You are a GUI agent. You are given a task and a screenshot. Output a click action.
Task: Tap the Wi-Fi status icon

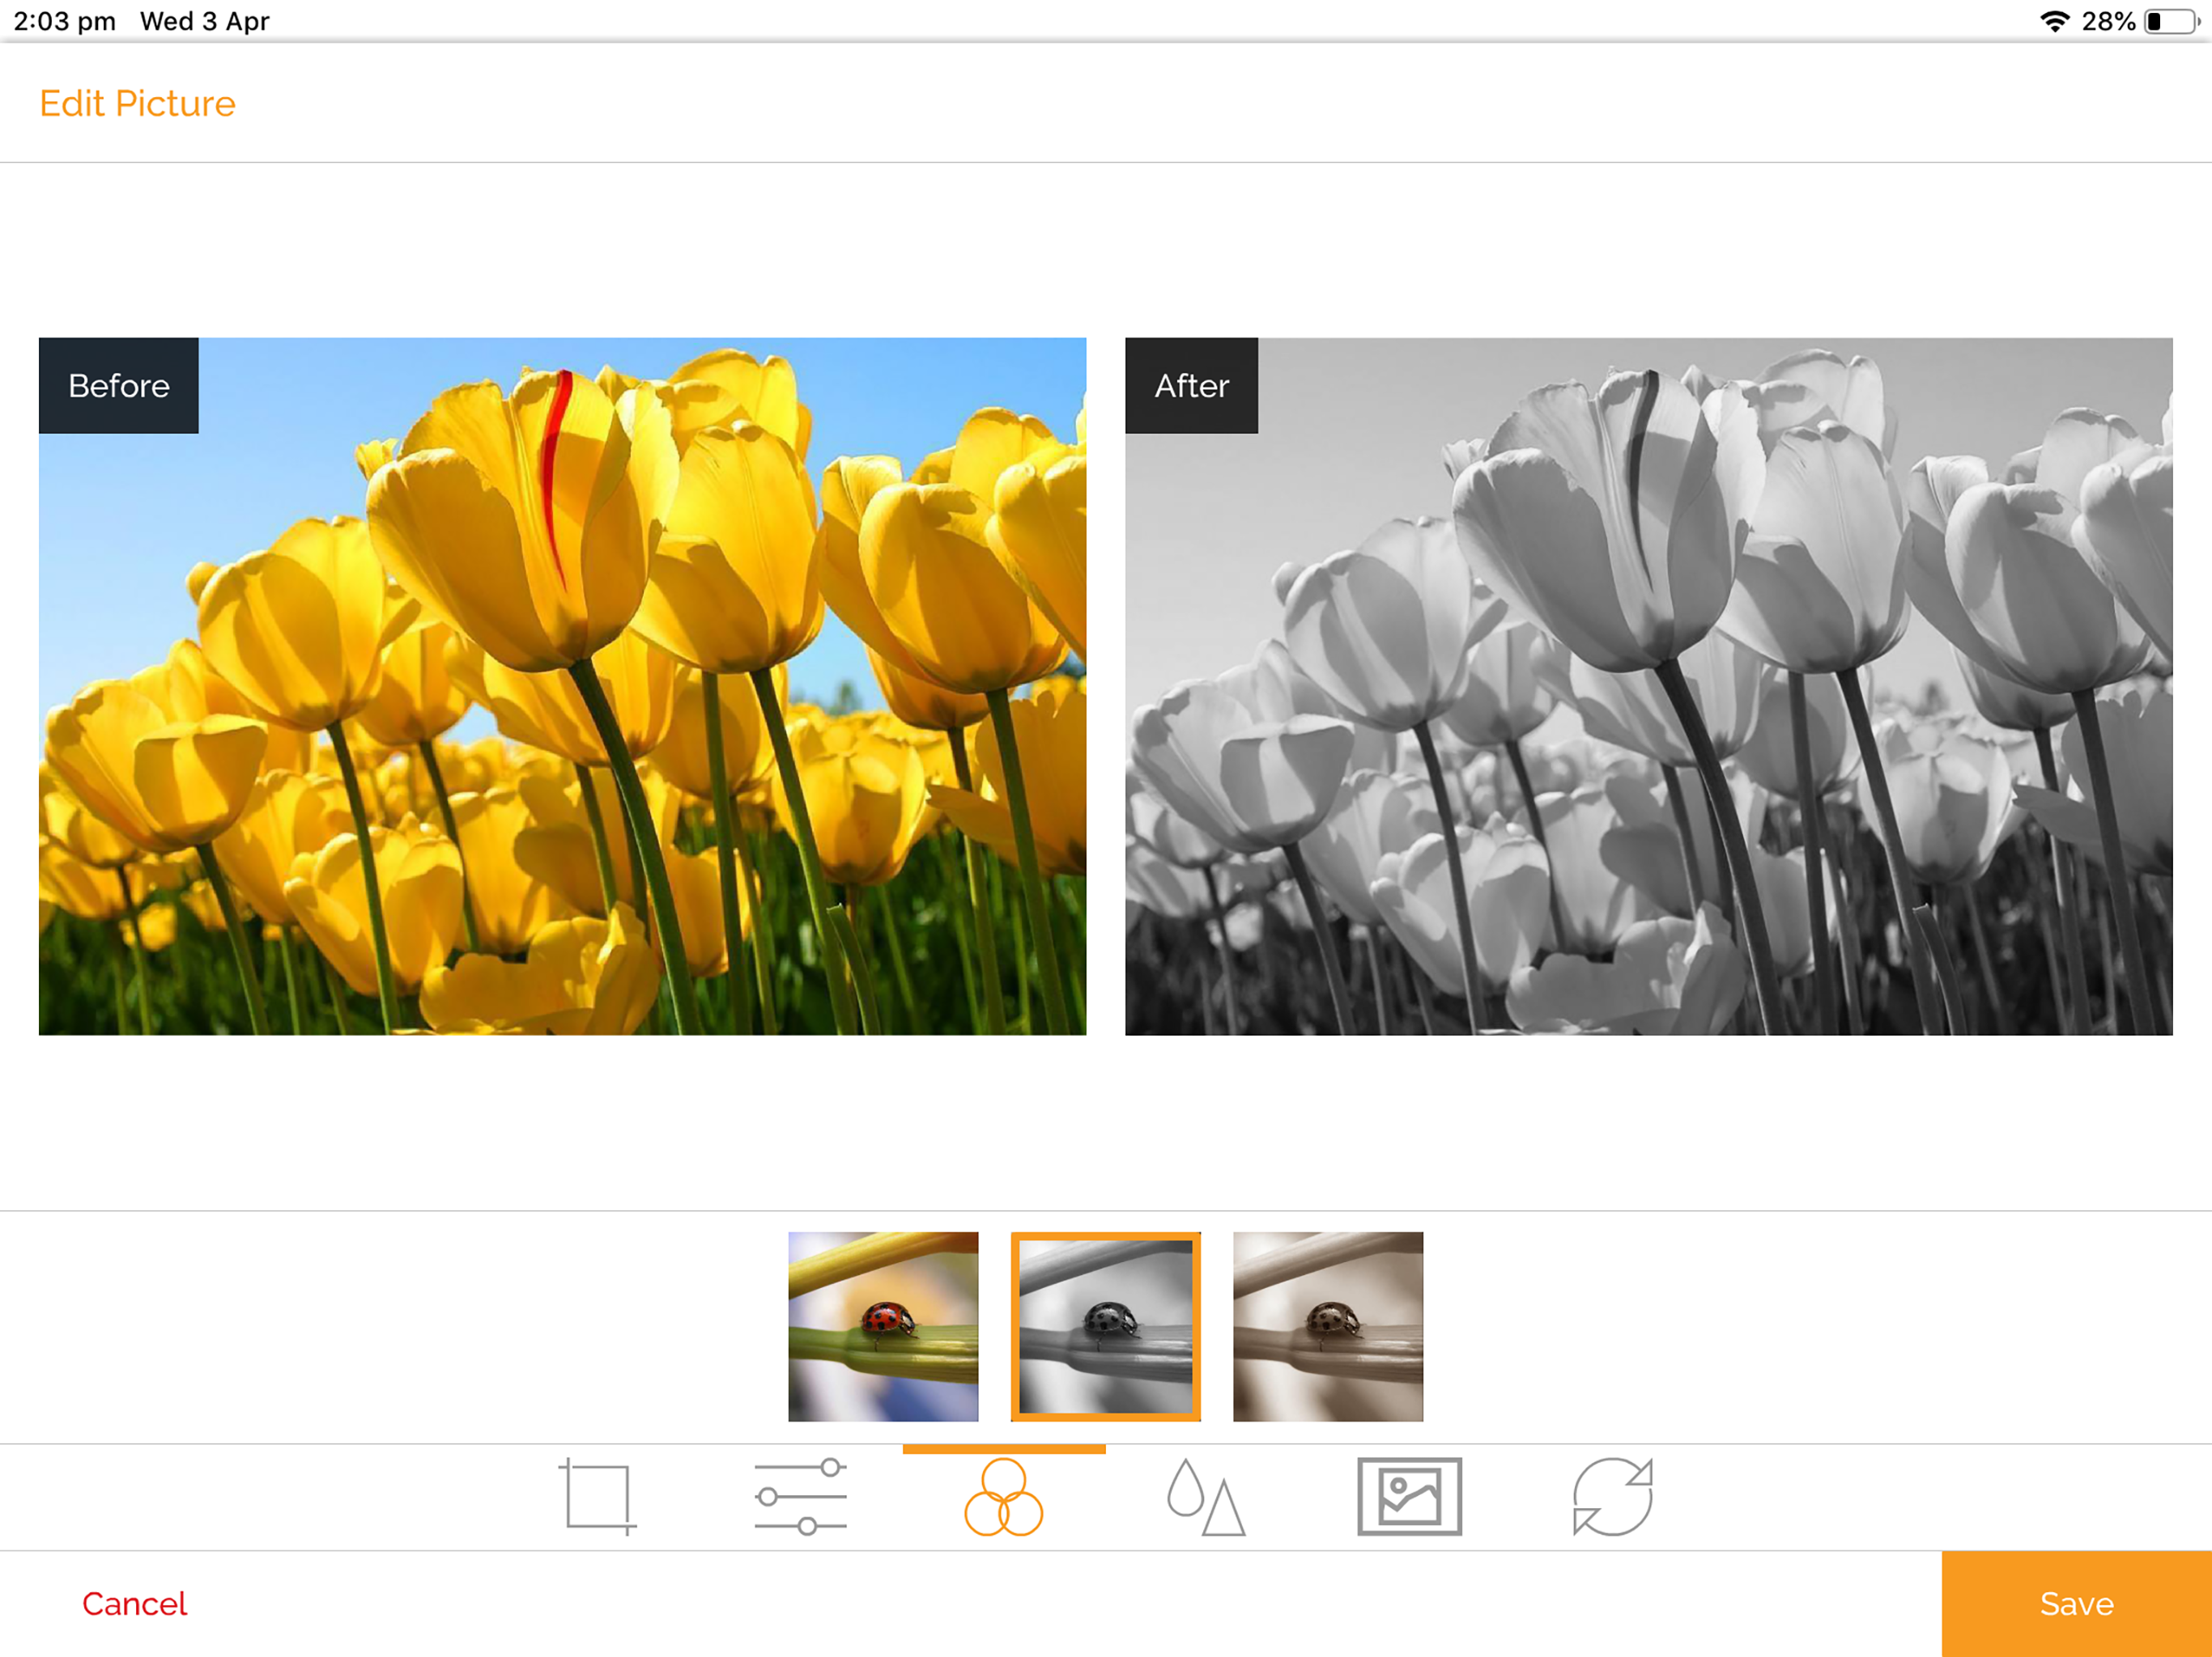pos(2055,21)
